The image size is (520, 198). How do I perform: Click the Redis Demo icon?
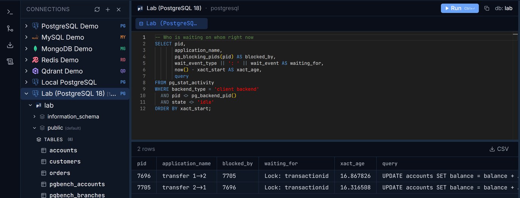coord(35,60)
